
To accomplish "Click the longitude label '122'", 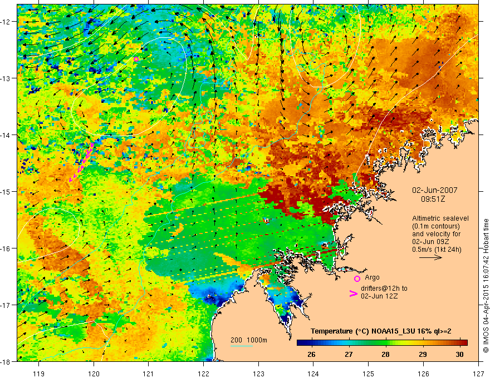I will pos(203,374).
